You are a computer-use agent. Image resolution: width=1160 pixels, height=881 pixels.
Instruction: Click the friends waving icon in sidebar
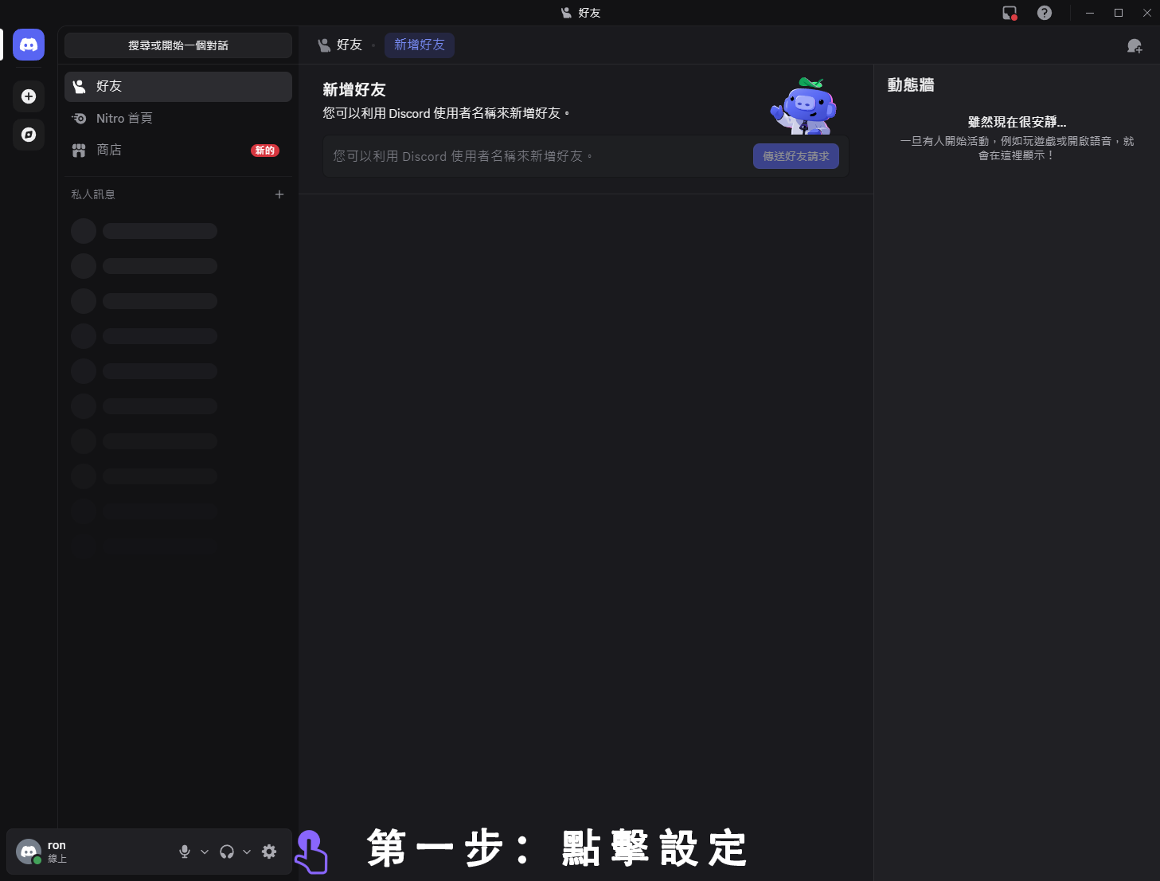click(79, 87)
